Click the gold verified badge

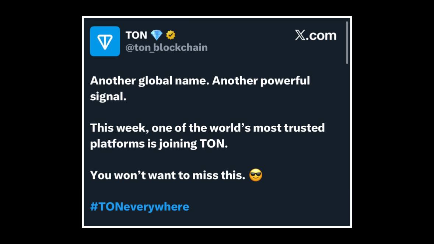(x=171, y=35)
